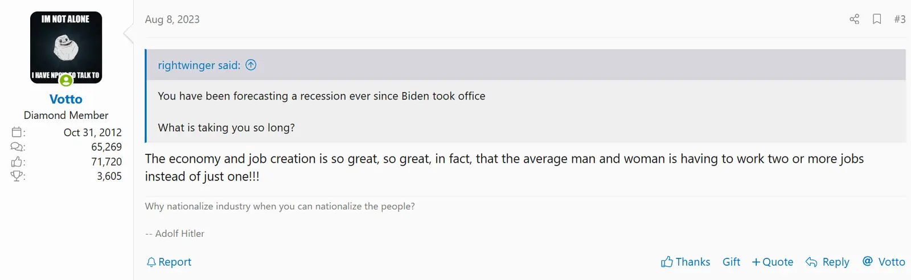
Task: Click the messages count speech-bubble icon
Action: click(17, 147)
